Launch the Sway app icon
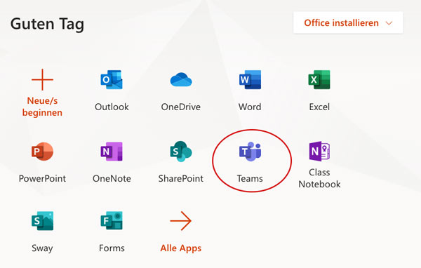The width and height of the screenshot is (421, 268). [x=42, y=221]
